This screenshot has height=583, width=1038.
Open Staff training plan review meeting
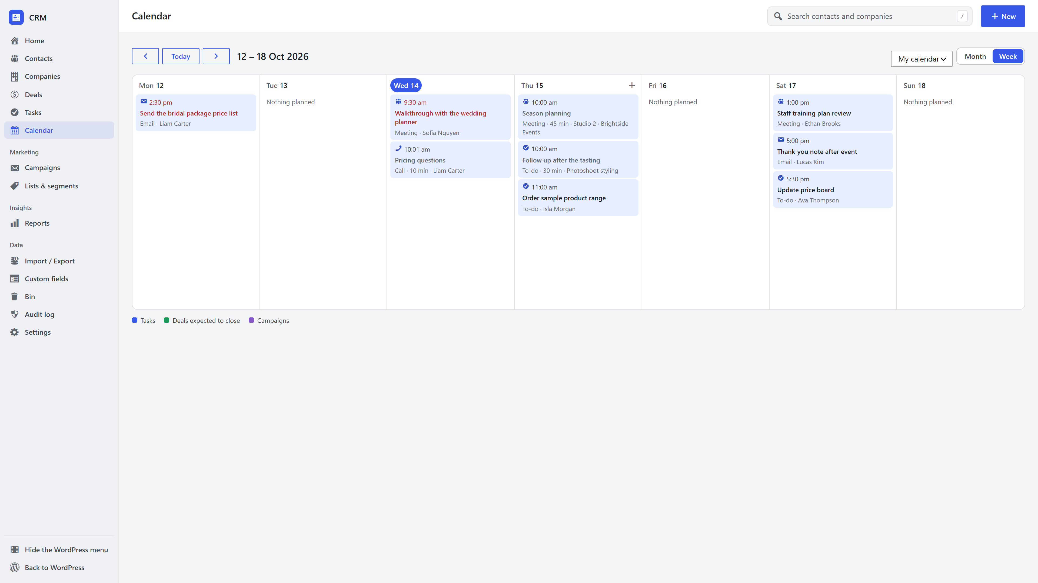833,113
